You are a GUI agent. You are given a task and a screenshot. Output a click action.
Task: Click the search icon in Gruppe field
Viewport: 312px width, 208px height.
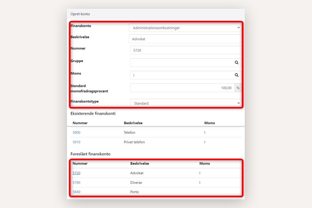coord(237,63)
